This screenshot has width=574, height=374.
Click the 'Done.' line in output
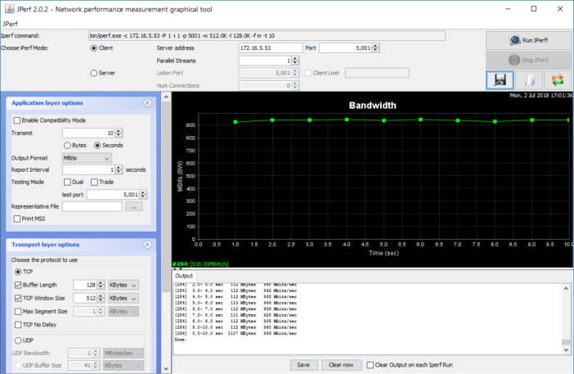tap(181, 340)
